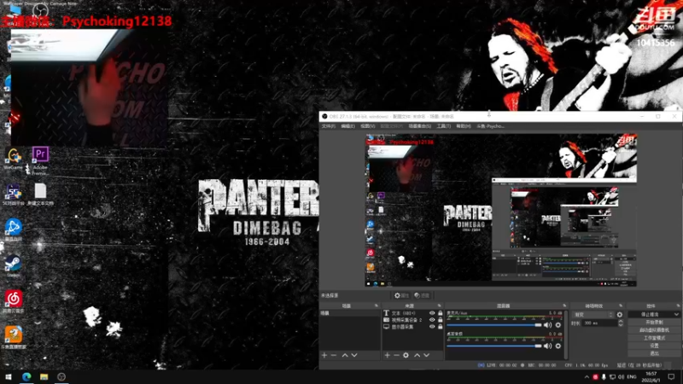Open the 斗鱼-Psycho menu in OBS

click(x=490, y=126)
